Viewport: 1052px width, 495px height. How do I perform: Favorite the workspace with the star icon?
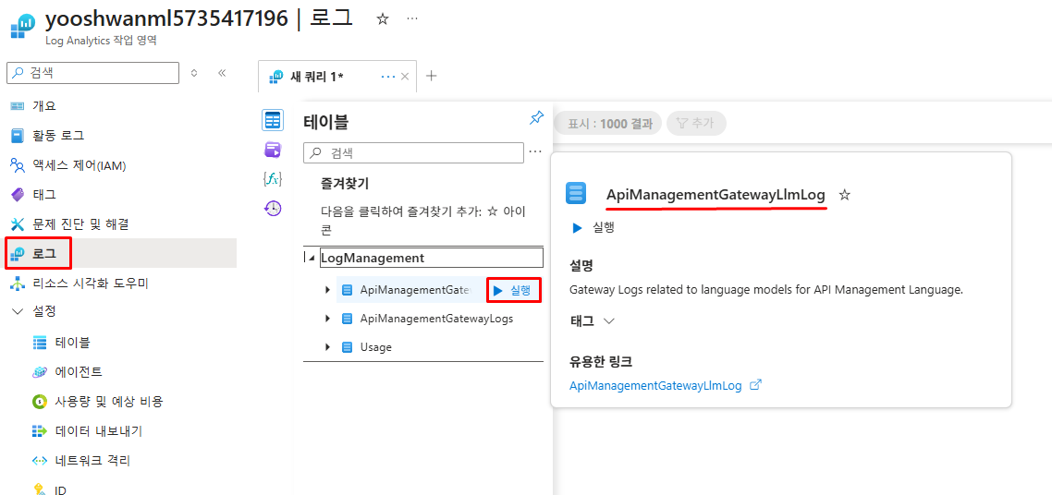tap(383, 19)
